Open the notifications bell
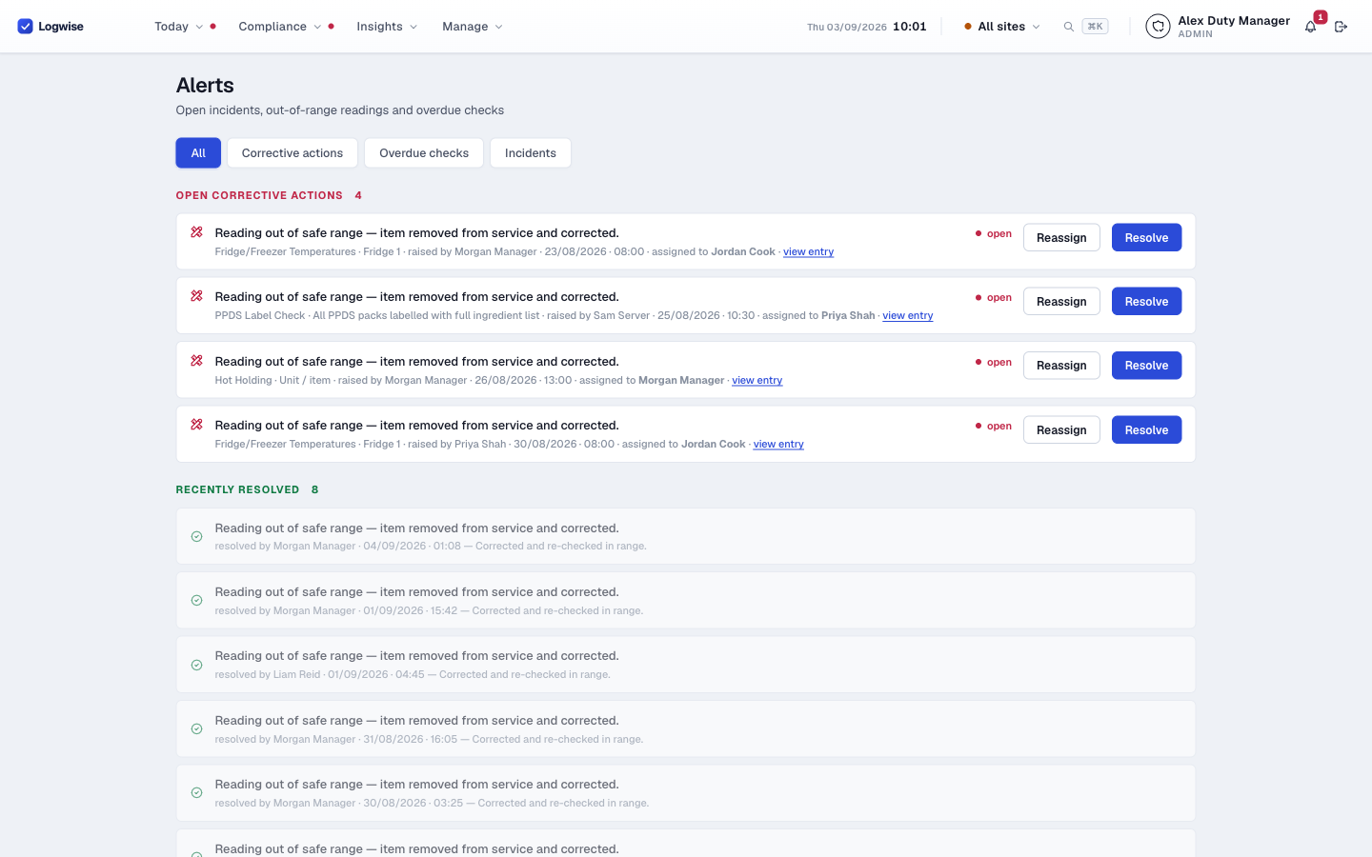 tap(1310, 27)
